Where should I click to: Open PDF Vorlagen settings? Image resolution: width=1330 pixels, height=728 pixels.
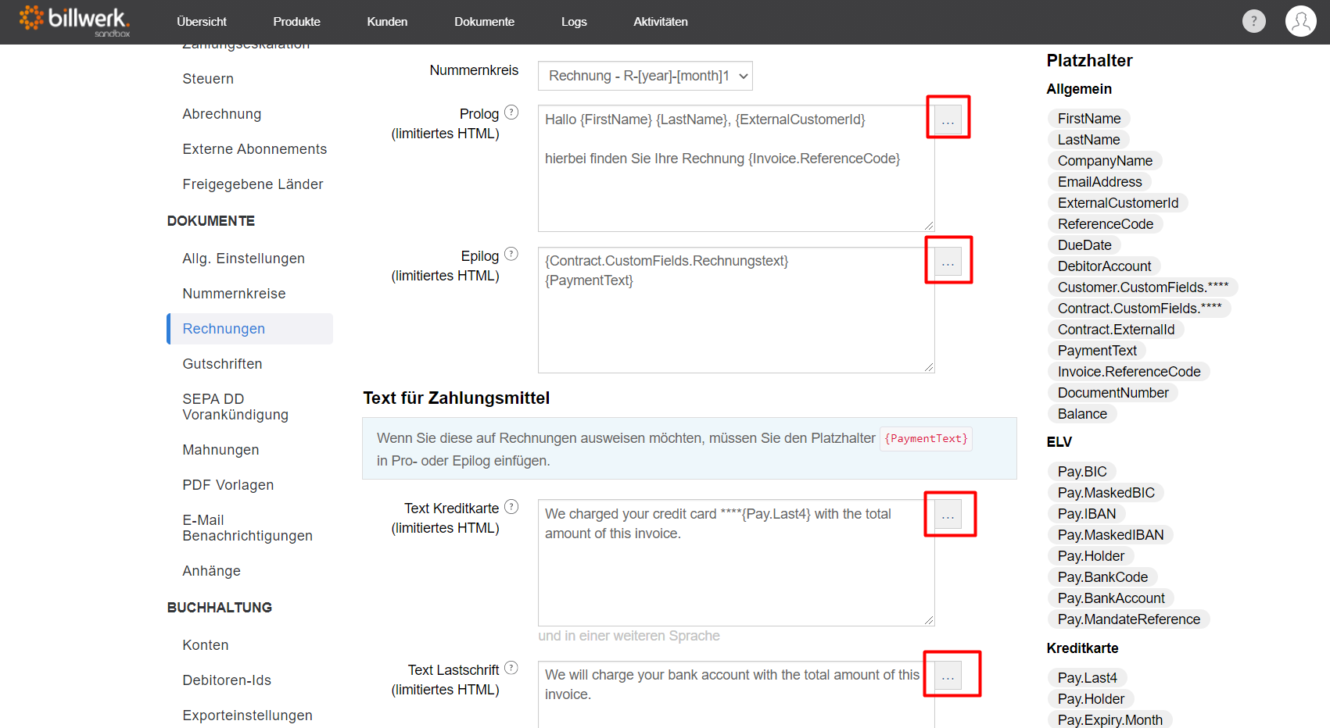point(228,485)
